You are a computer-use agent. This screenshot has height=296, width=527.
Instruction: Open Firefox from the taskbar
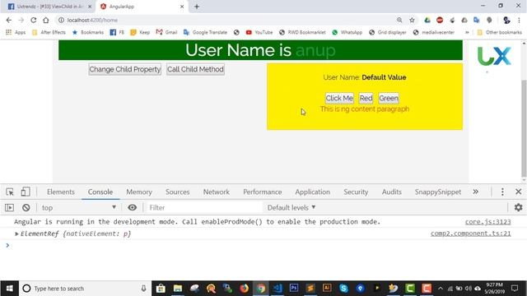(244, 289)
